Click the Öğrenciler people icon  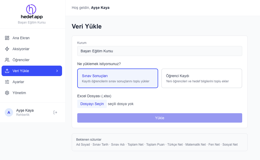[7, 60]
